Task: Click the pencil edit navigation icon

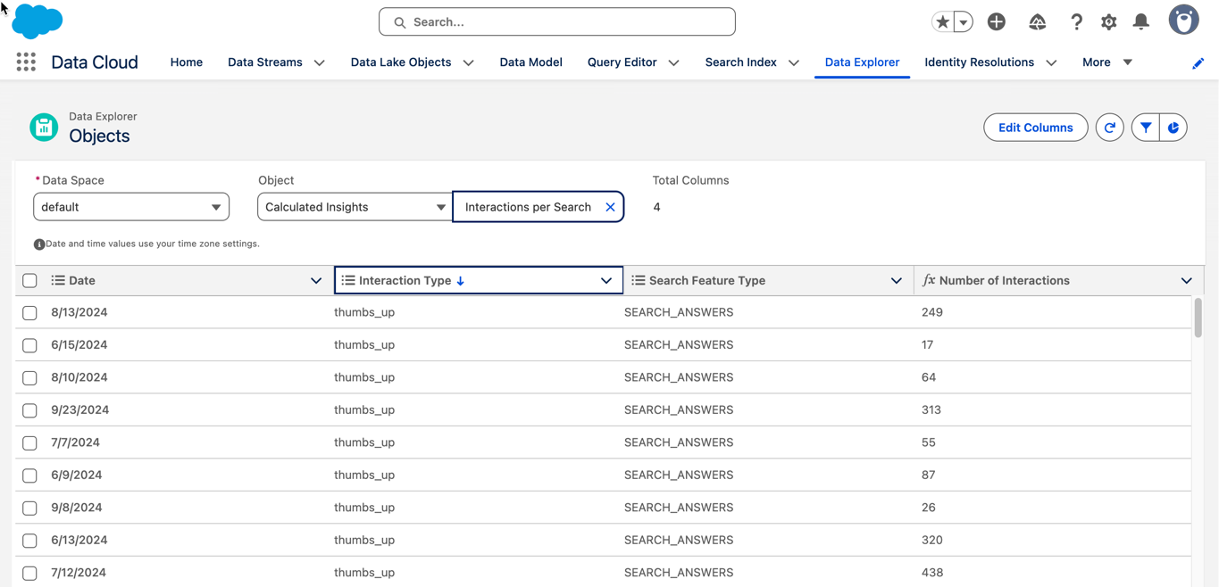Action: 1198,62
